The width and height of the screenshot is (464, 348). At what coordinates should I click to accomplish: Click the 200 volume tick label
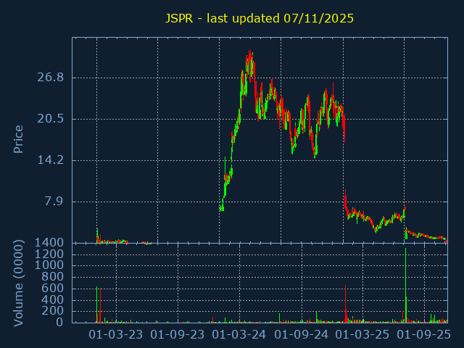pos(51,311)
